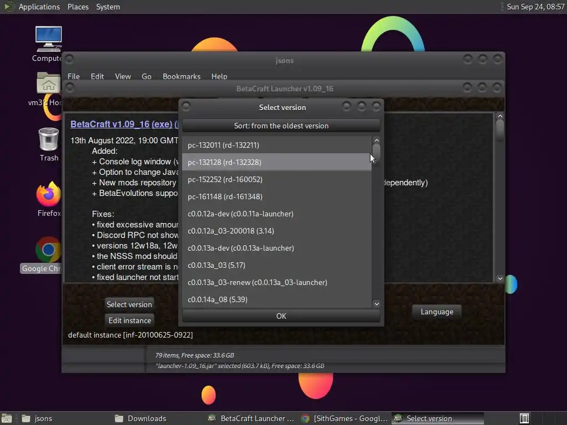
Task: Click the Select version dialog title bar
Action: pos(282,107)
